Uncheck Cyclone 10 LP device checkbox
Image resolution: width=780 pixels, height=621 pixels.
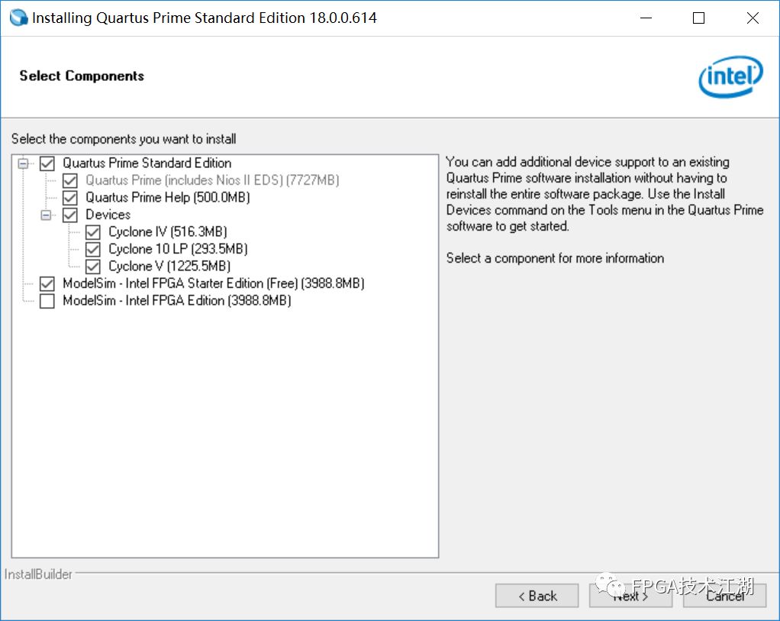pos(93,249)
